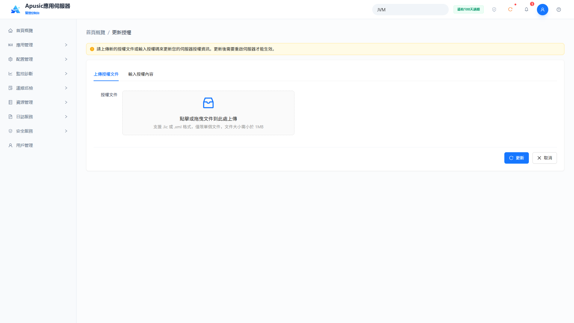Open the notification bell
Screen dimensions: 574x323
click(526, 10)
